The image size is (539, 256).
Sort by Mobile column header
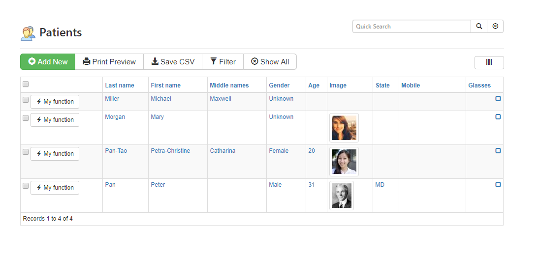(x=411, y=85)
